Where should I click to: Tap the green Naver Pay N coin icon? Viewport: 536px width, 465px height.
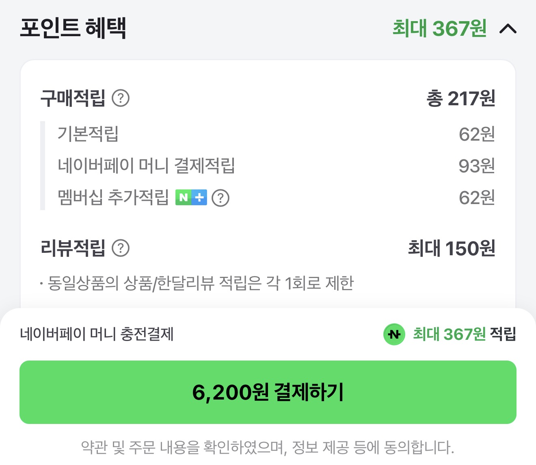click(x=394, y=334)
